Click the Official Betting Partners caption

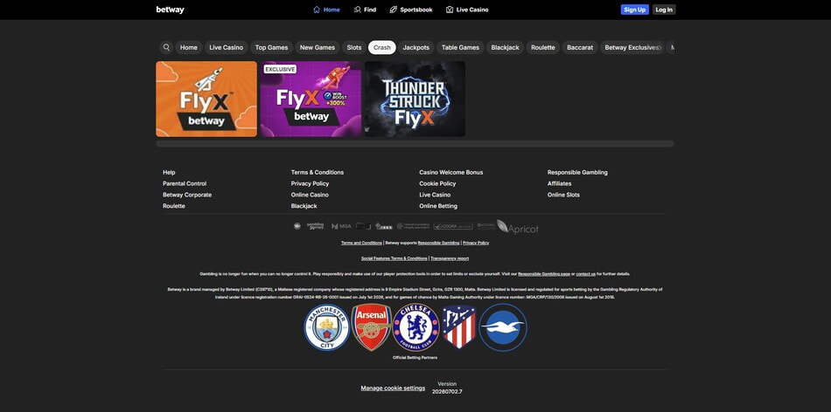tap(415, 358)
